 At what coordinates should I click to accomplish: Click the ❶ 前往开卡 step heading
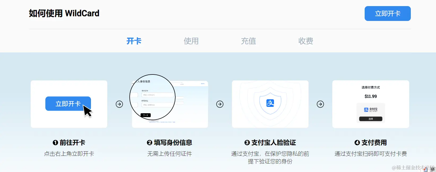pos(69,143)
